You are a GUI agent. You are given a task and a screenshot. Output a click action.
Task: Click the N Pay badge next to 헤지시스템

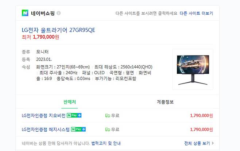(78, 129)
